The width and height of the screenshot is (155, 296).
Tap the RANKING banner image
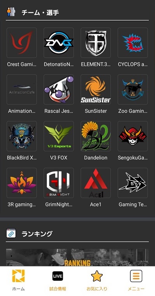[x=77, y=258]
